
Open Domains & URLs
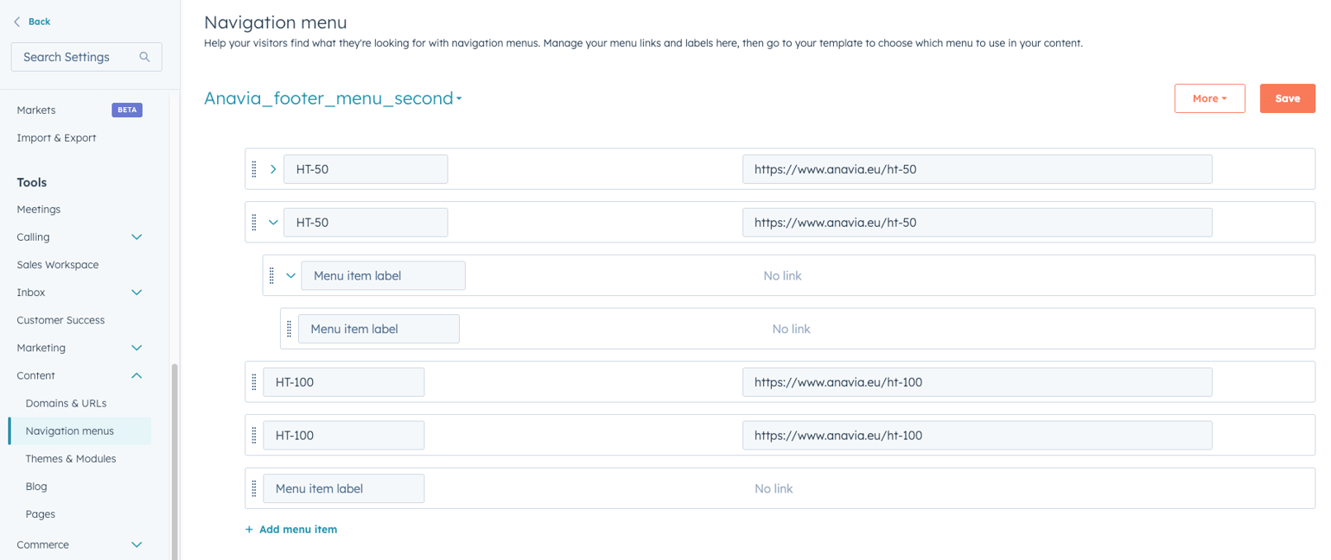point(66,403)
